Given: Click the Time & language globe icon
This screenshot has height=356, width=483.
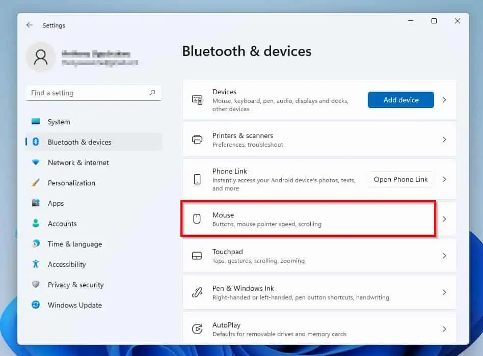Looking at the screenshot, I should [x=36, y=243].
